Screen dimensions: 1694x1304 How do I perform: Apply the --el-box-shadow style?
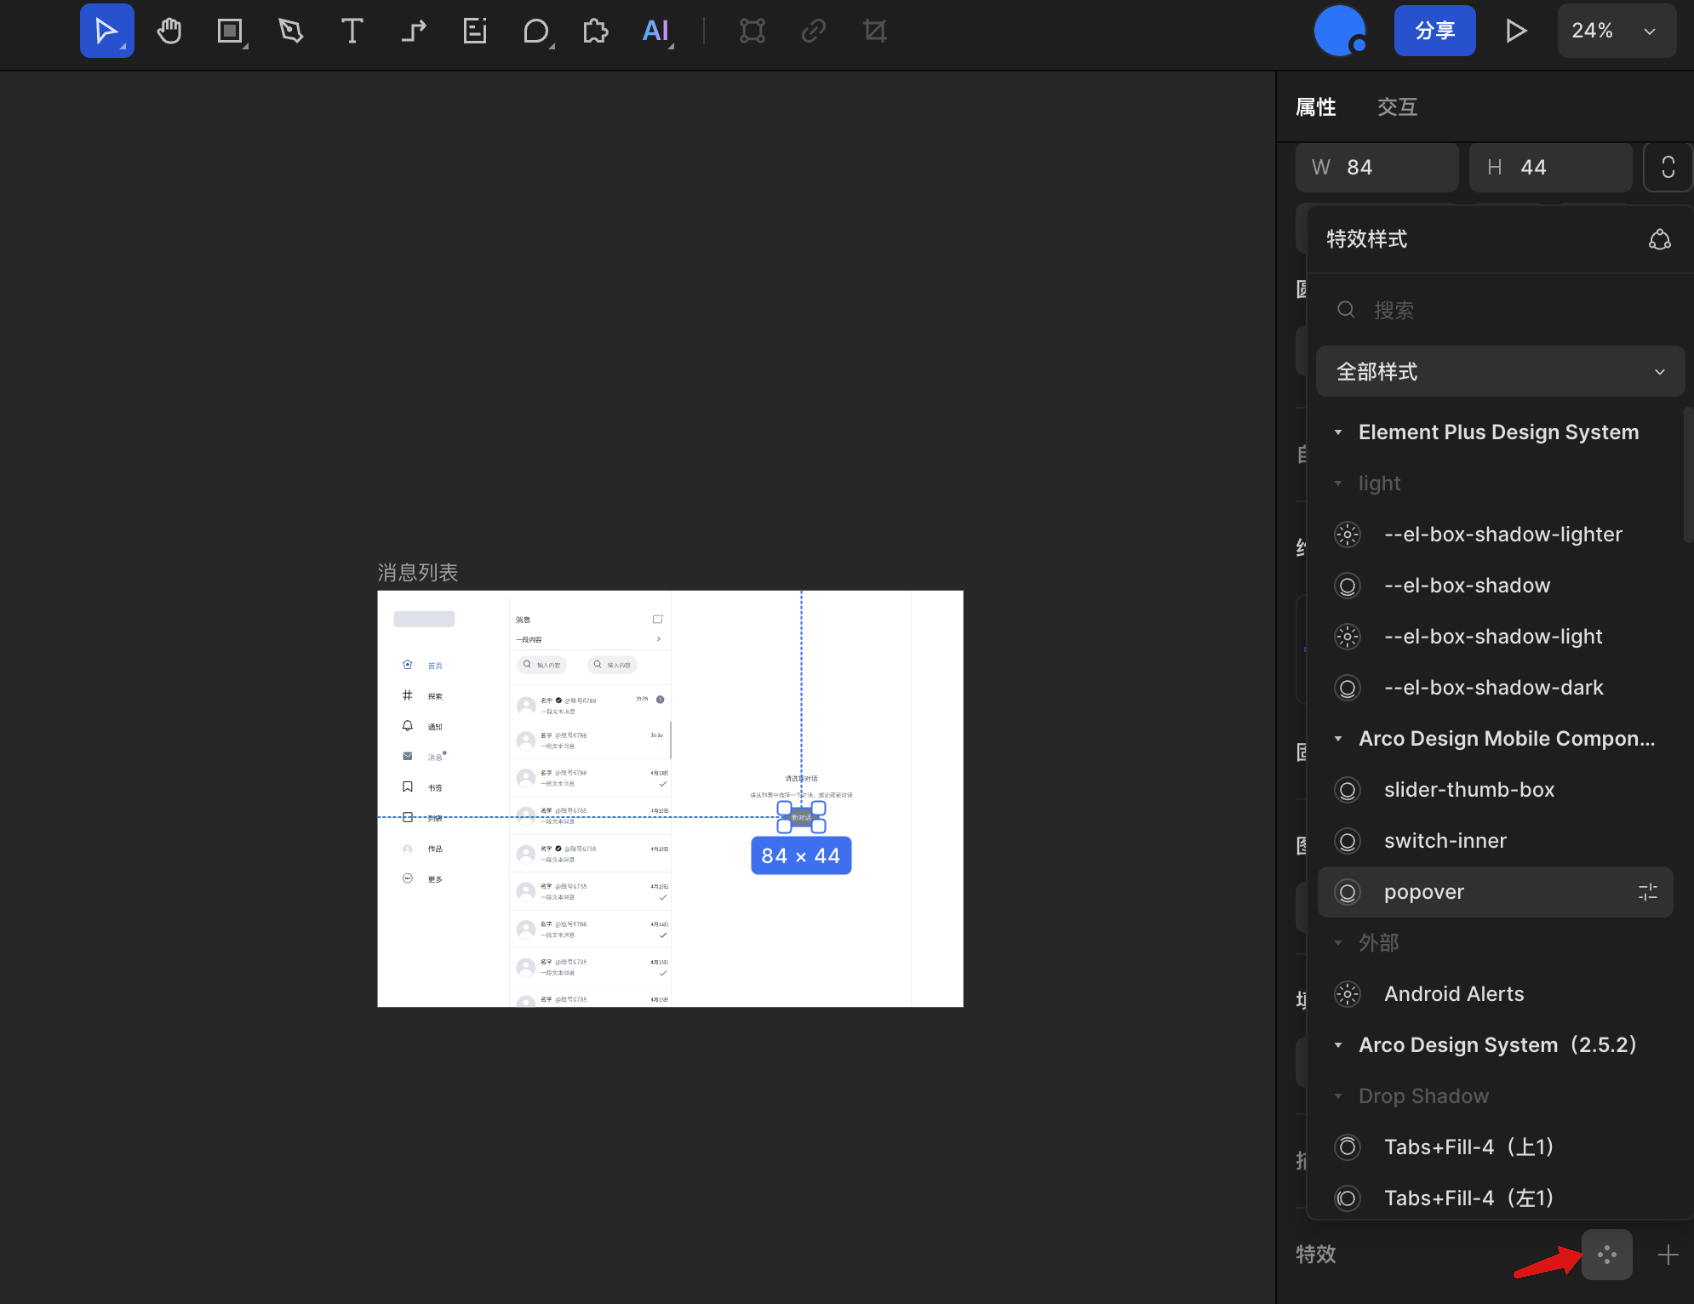tap(1495, 586)
